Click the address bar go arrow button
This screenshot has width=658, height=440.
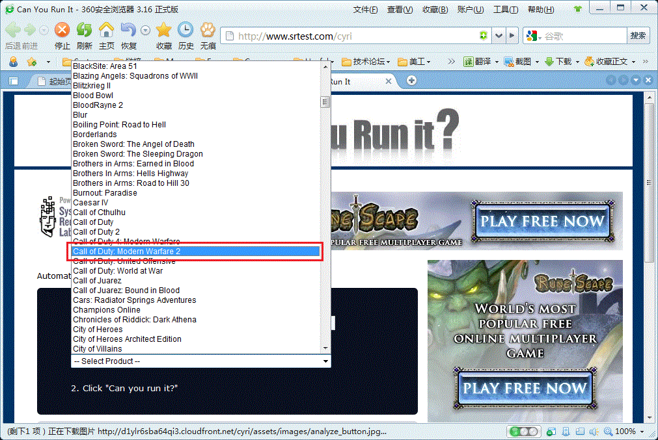512,36
